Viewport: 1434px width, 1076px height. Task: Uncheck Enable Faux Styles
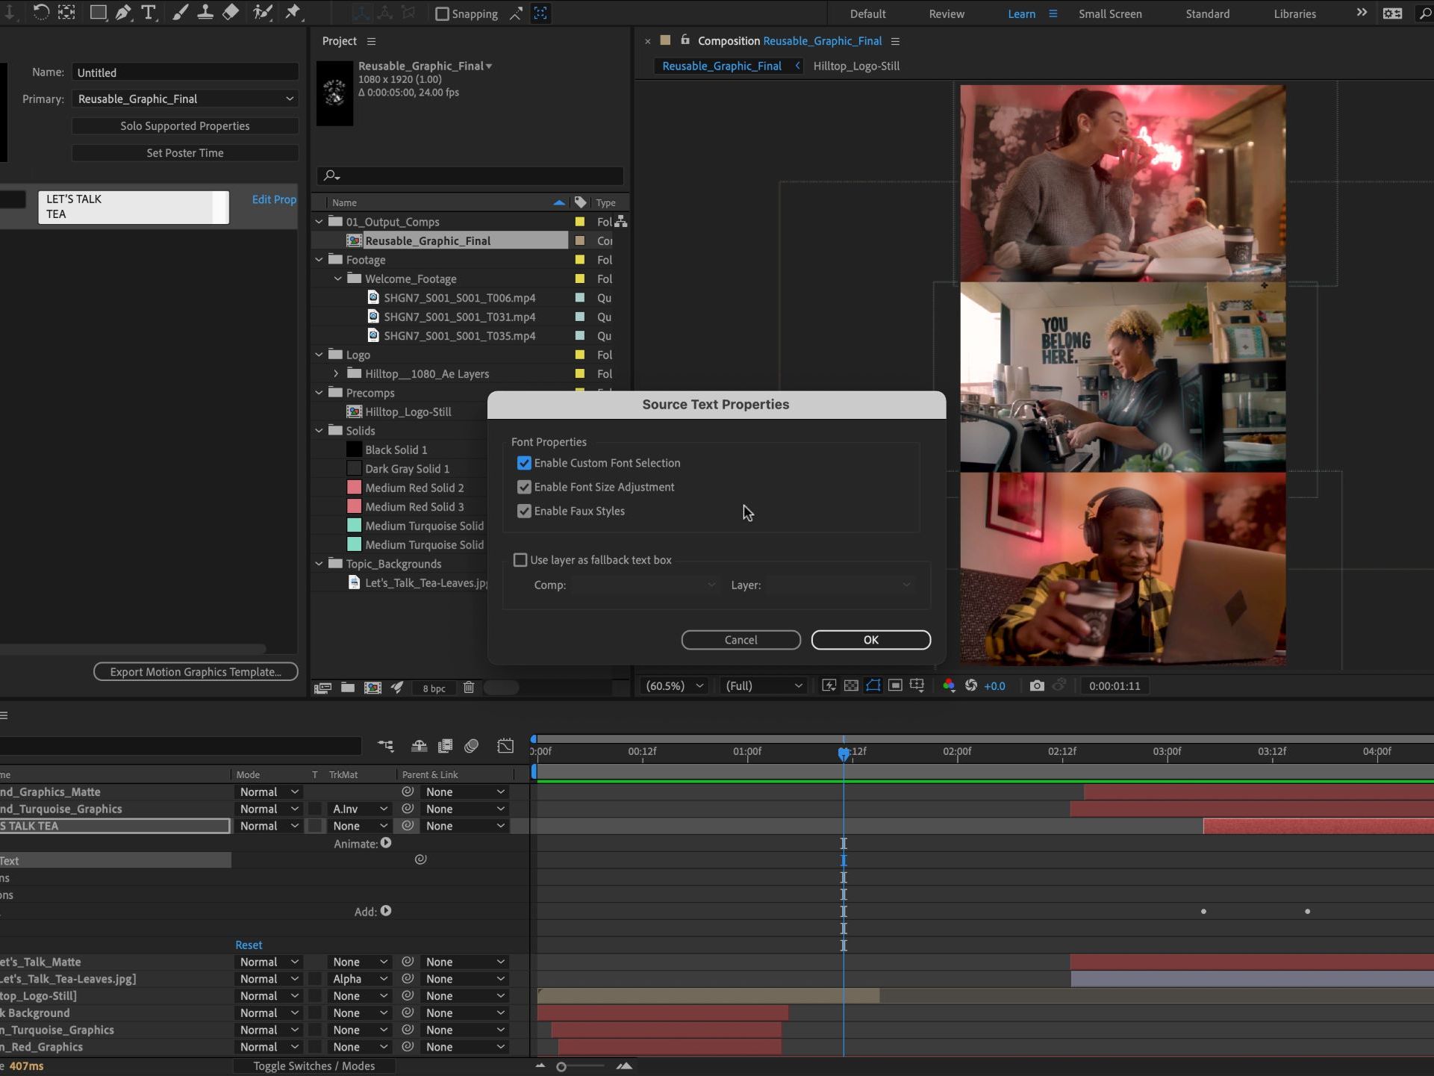524,511
